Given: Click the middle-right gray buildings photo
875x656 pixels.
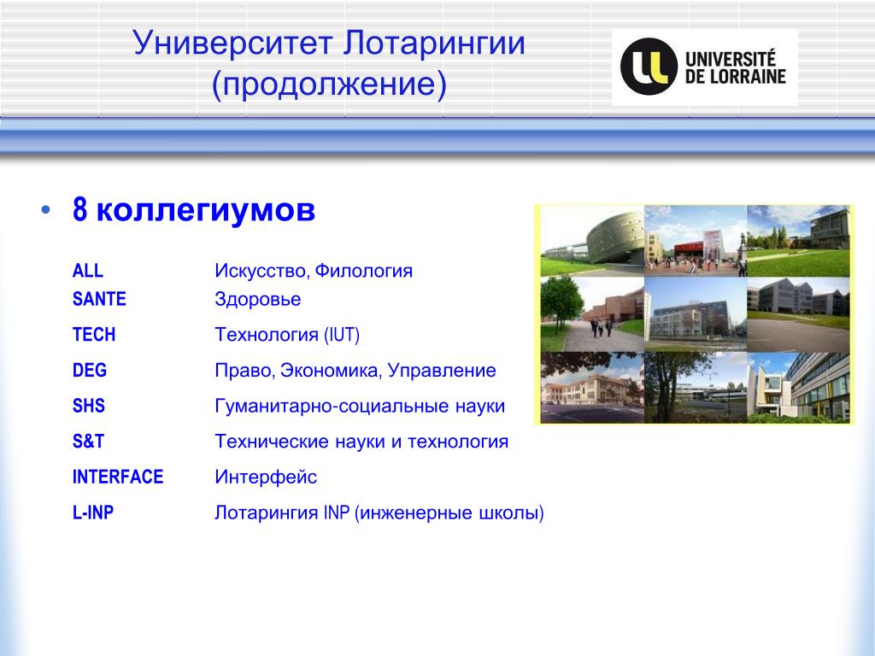Looking at the screenshot, I should pyautogui.click(x=798, y=314).
